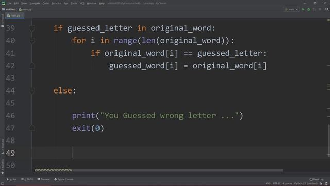This screenshot has height=186, width=330.
Task: Click line number 43 in the gutter
Action: point(10,78)
